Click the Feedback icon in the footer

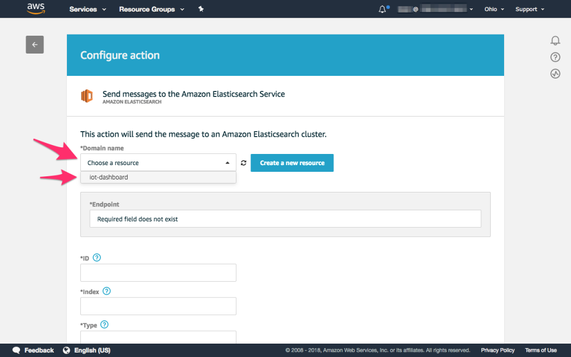pos(16,350)
